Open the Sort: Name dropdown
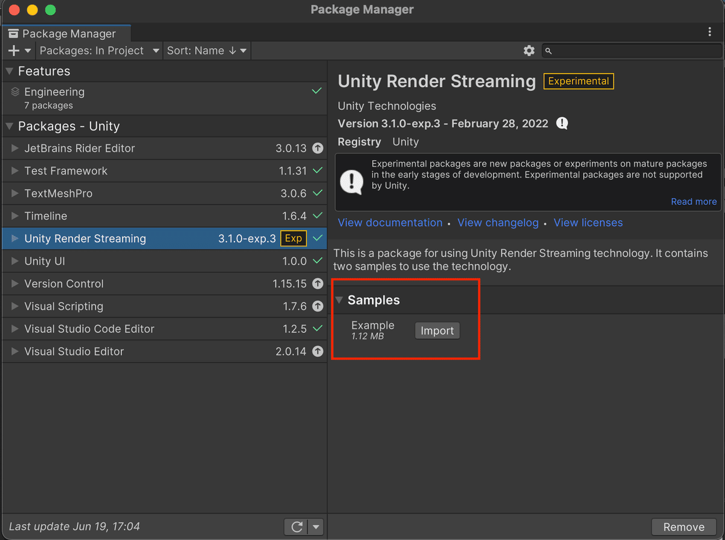The image size is (725, 540). coord(207,51)
